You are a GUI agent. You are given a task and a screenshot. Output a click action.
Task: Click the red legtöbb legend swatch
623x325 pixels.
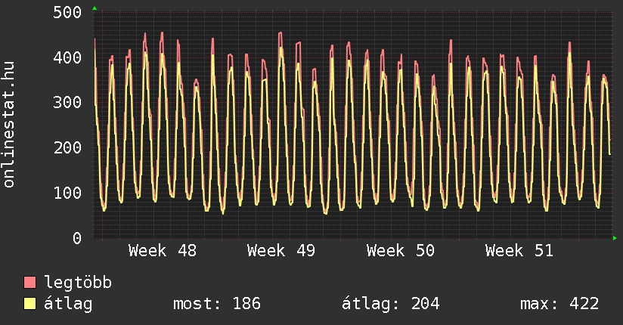[29, 283]
